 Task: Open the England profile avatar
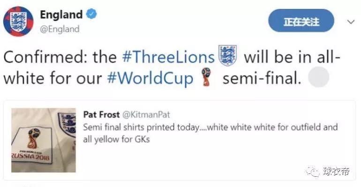(18, 22)
